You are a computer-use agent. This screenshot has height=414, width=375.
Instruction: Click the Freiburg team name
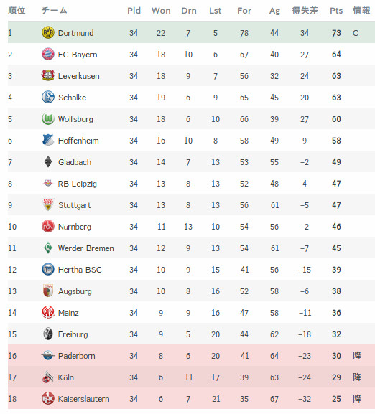point(73,334)
